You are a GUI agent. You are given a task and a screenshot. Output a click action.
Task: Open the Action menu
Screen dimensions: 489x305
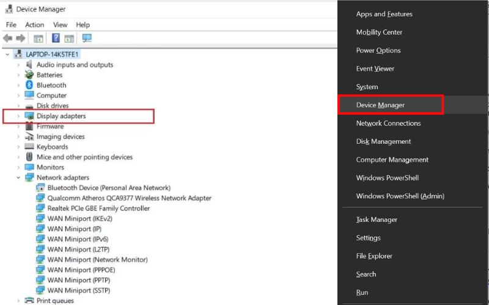(34, 25)
